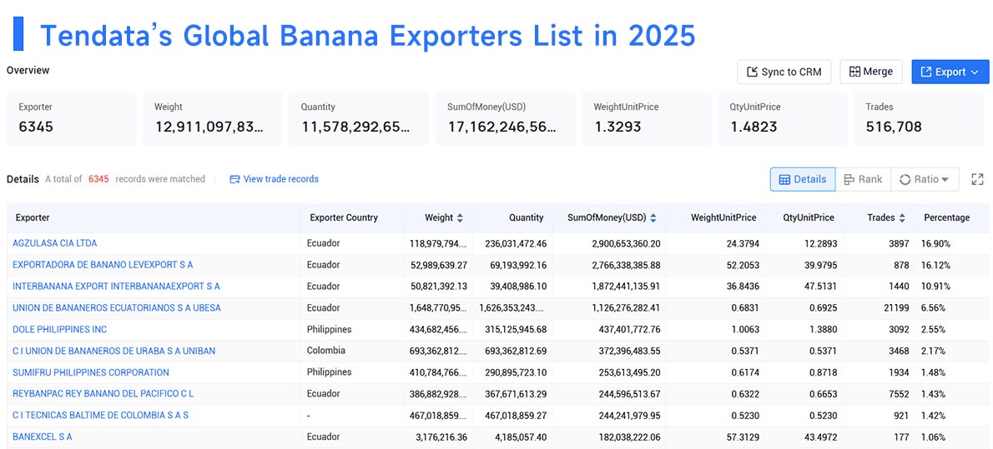Switch to the Details view tab
This screenshot has width=993, height=449.
pyautogui.click(x=803, y=180)
